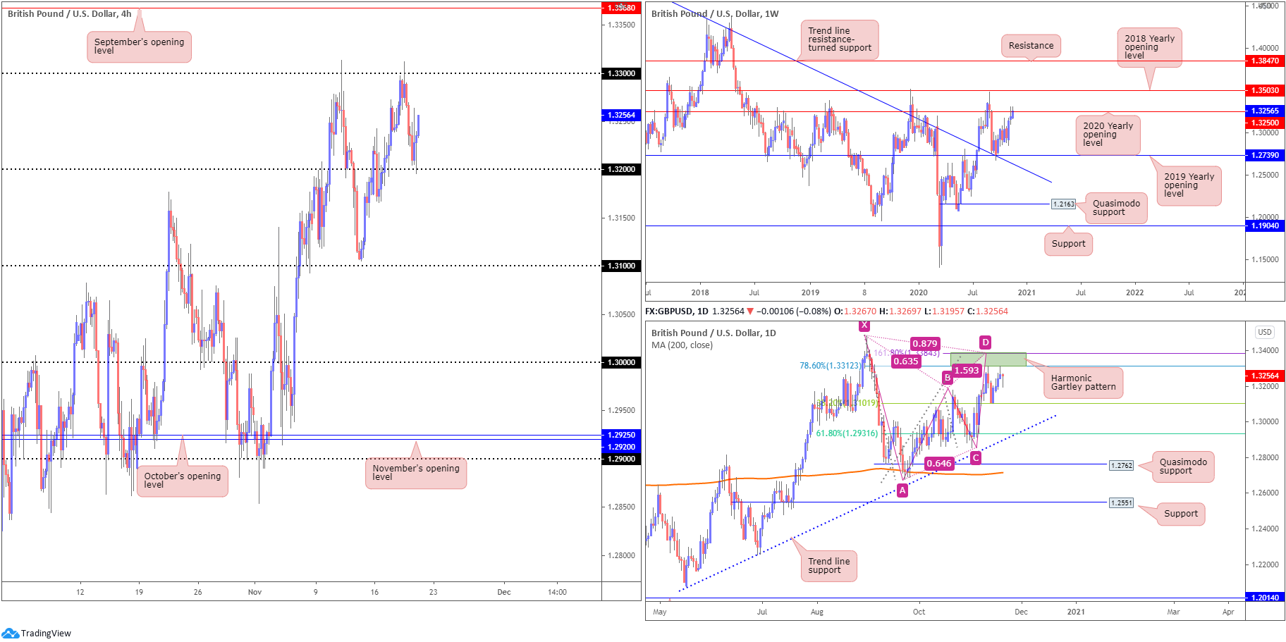
Task: Click the Nov date on 4h time axis
Action: [255, 592]
